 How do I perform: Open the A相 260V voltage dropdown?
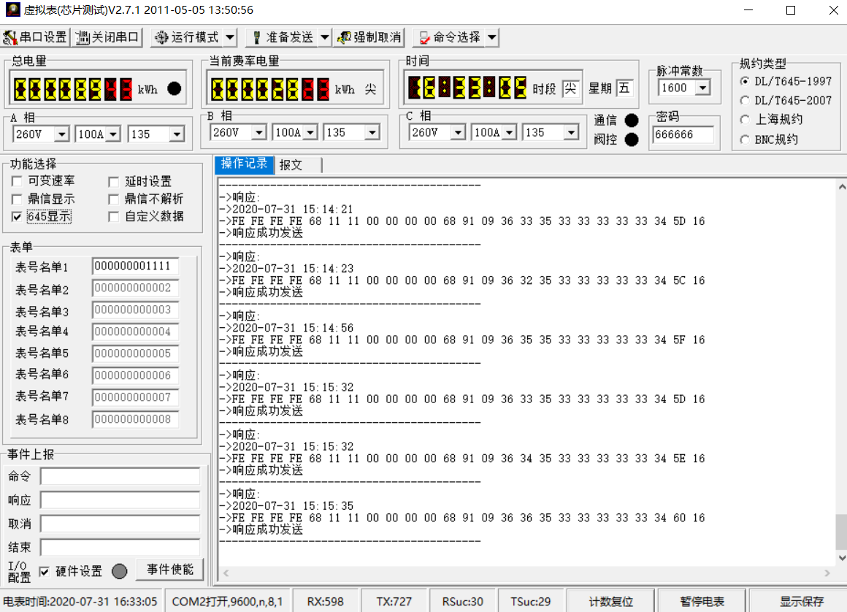pos(63,134)
